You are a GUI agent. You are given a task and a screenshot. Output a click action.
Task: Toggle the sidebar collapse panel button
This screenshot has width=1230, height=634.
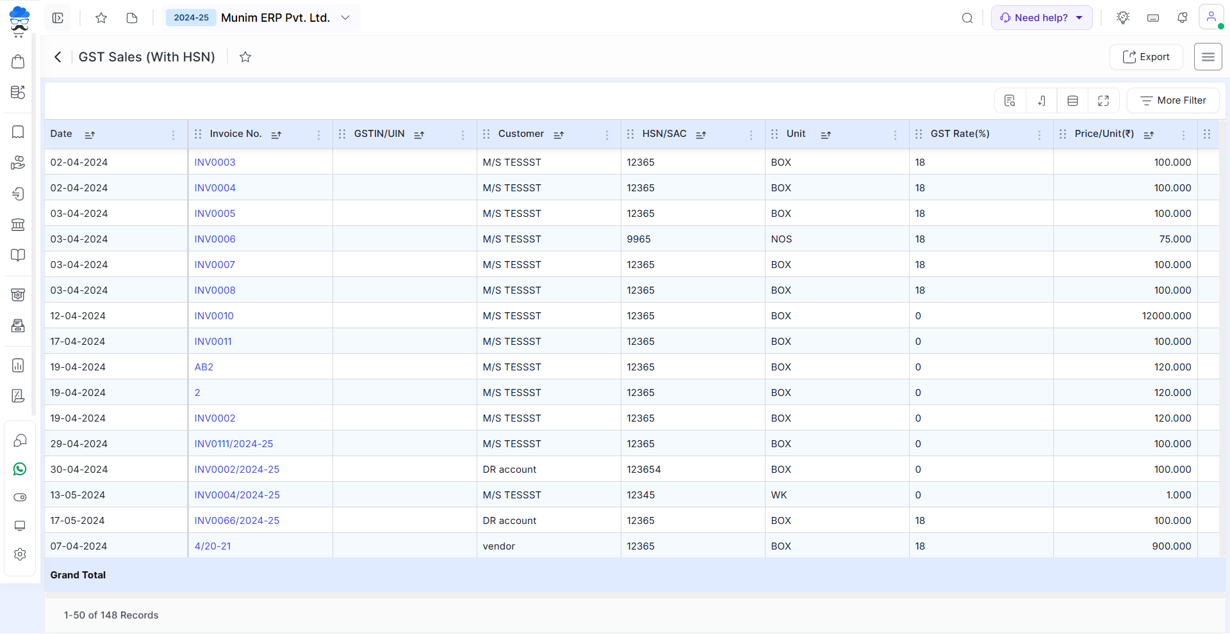(58, 18)
